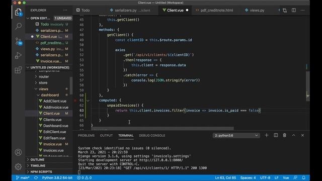Expand the router folder

click(x=44, y=76)
